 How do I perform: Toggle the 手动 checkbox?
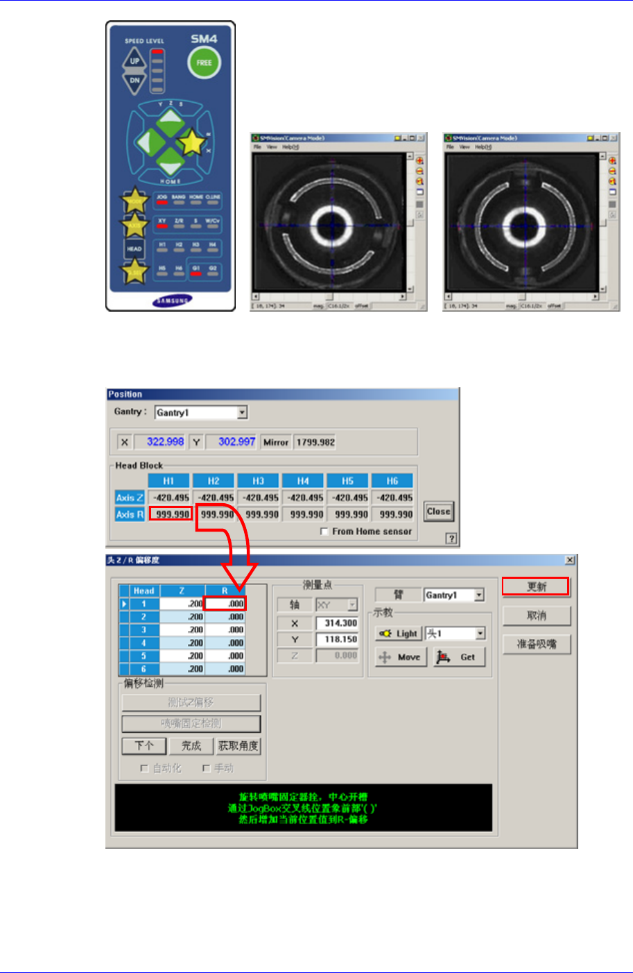(206, 768)
